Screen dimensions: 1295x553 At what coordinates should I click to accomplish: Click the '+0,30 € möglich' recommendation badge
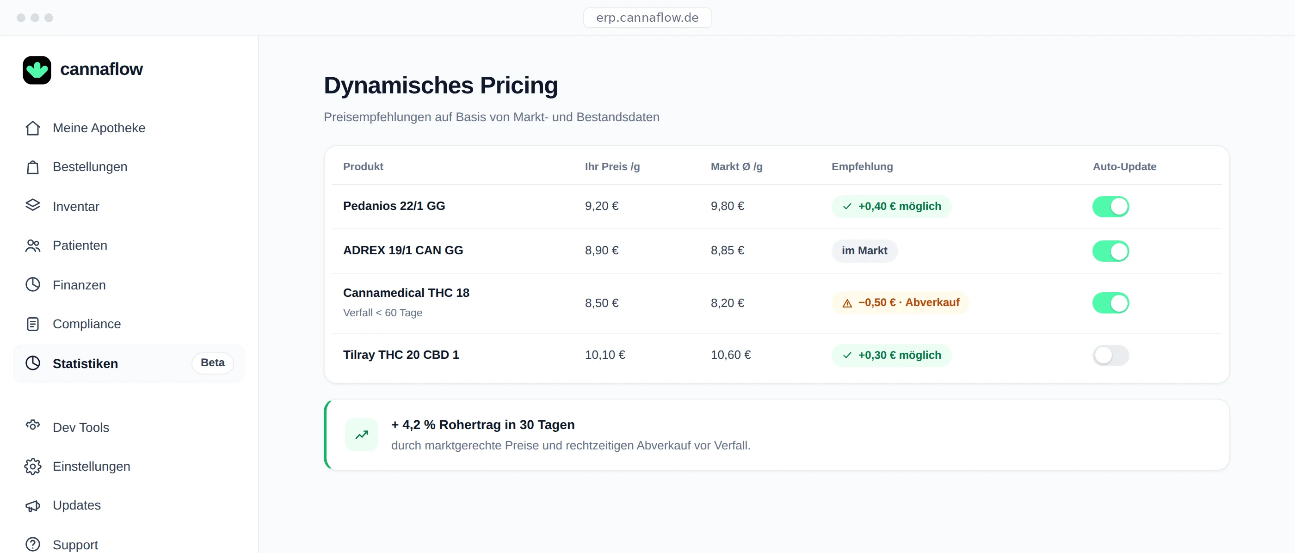tap(891, 355)
